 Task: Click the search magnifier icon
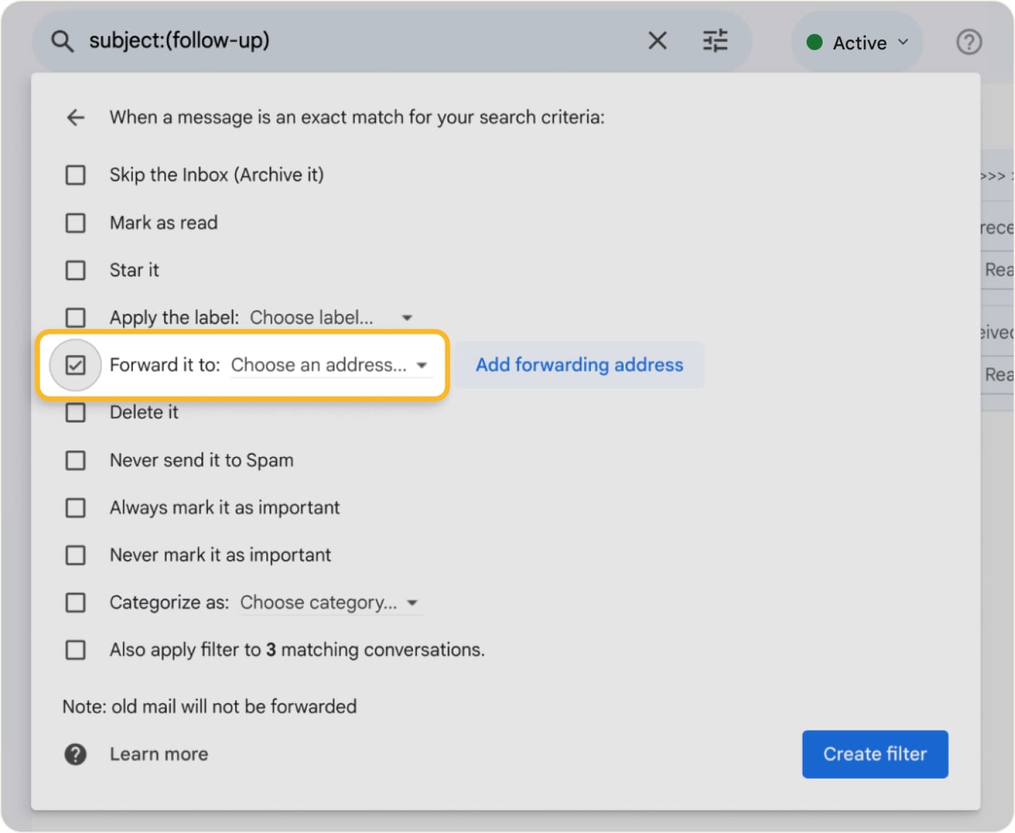pyautogui.click(x=62, y=41)
